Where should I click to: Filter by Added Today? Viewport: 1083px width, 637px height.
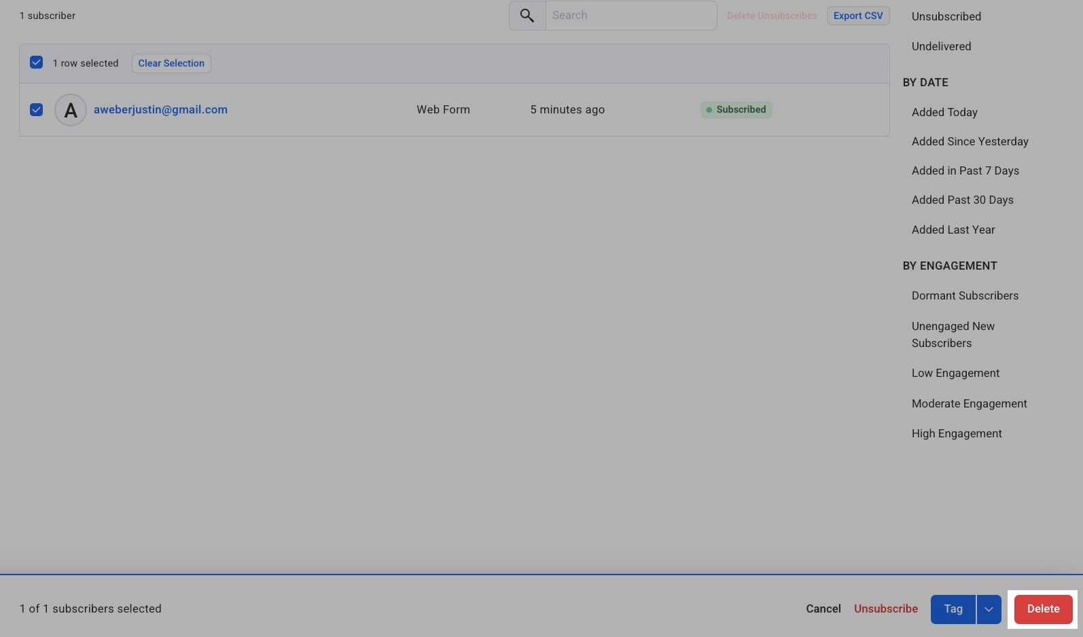point(944,112)
